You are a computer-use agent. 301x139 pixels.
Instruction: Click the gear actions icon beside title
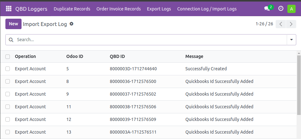pyautogui.click(x=71, y=24)
